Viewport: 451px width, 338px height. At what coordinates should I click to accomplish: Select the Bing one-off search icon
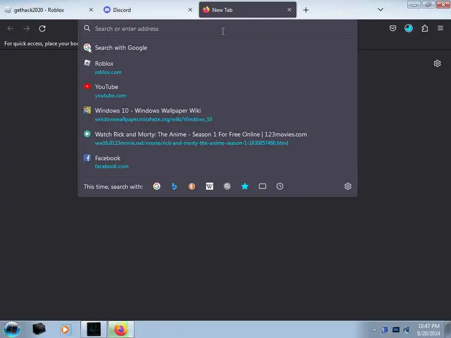point(174,186)
